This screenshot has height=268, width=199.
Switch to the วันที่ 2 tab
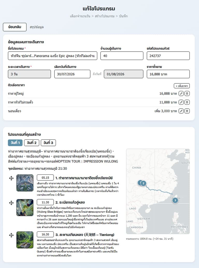[x=32, y=143]
